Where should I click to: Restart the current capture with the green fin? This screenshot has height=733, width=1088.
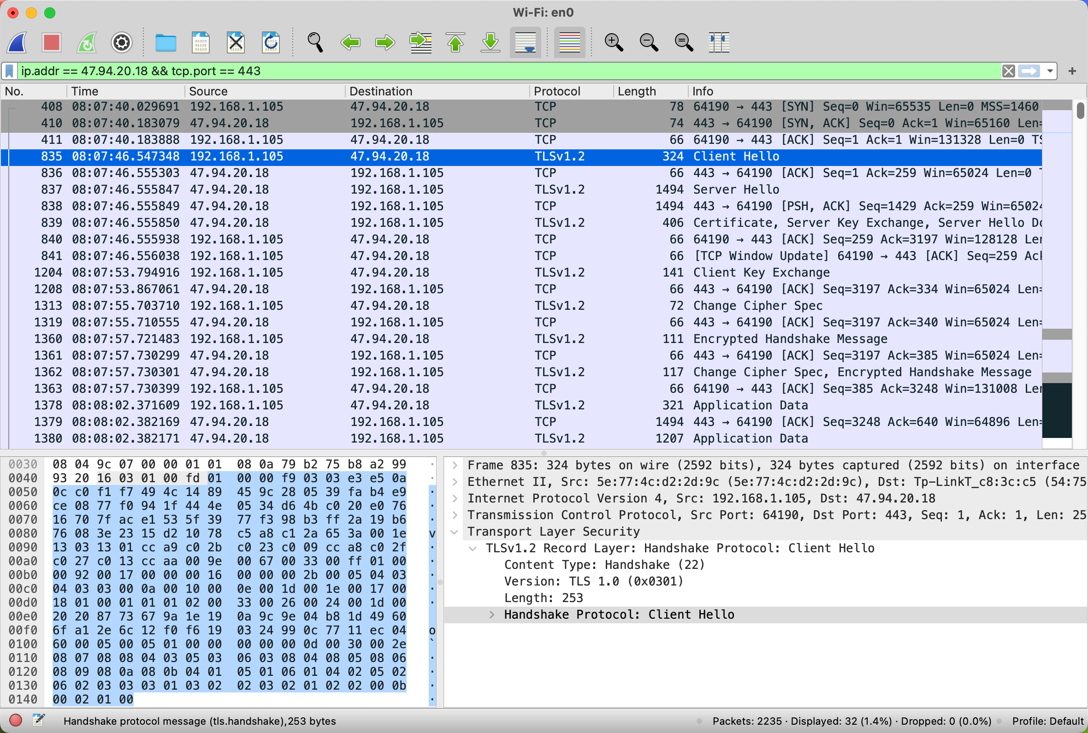(87, 42)
